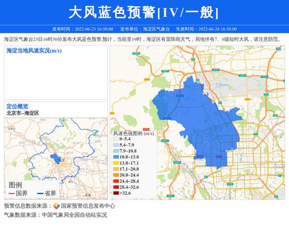Click the 大风蓝色预警 title heading
This screenshot has height=227, width=289.
click(144, 12)
